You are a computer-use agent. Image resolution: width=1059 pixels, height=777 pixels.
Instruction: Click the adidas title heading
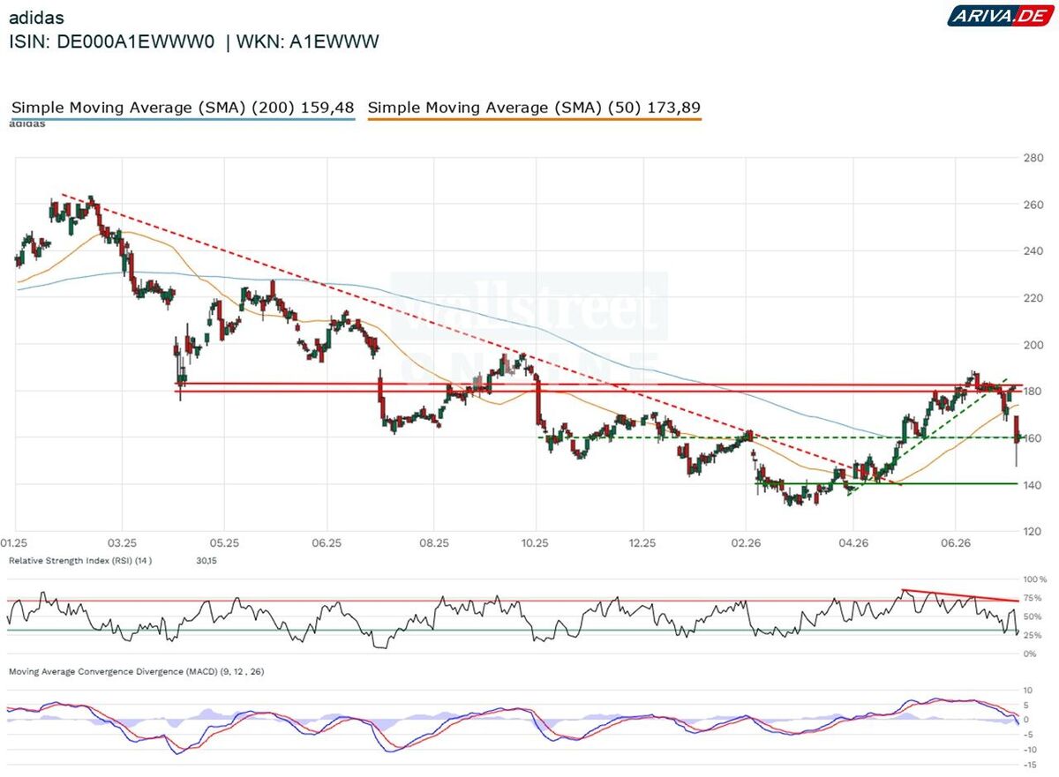34,17
